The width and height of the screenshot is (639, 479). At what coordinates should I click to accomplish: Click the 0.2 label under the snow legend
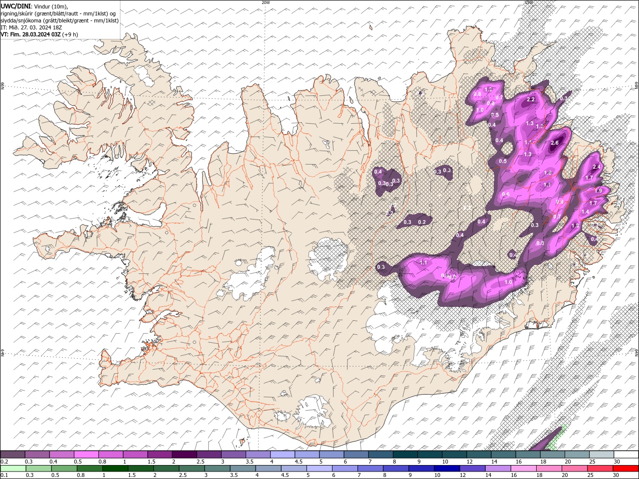(4, 462)
